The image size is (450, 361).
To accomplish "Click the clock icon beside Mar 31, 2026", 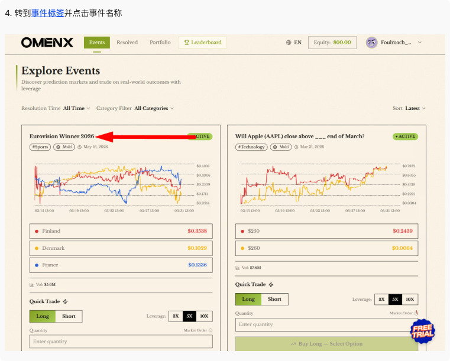I will point(296,147).
